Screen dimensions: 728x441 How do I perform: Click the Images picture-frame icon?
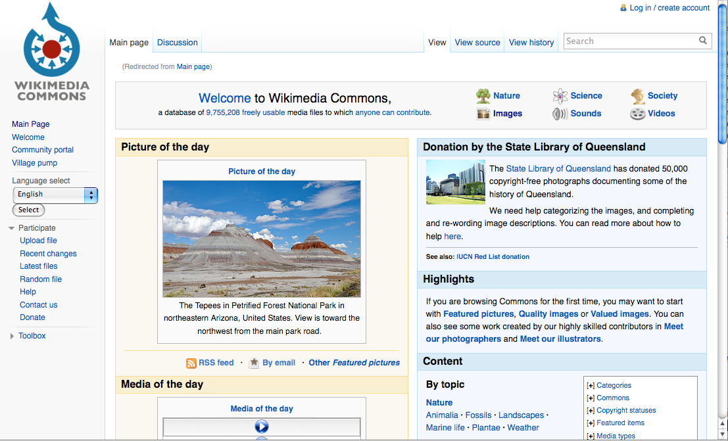pos(483,114)
